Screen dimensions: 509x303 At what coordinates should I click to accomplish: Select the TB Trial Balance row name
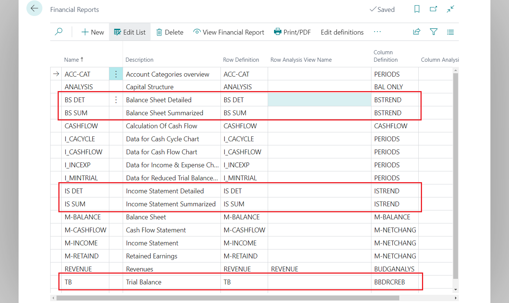click(68, 282)
